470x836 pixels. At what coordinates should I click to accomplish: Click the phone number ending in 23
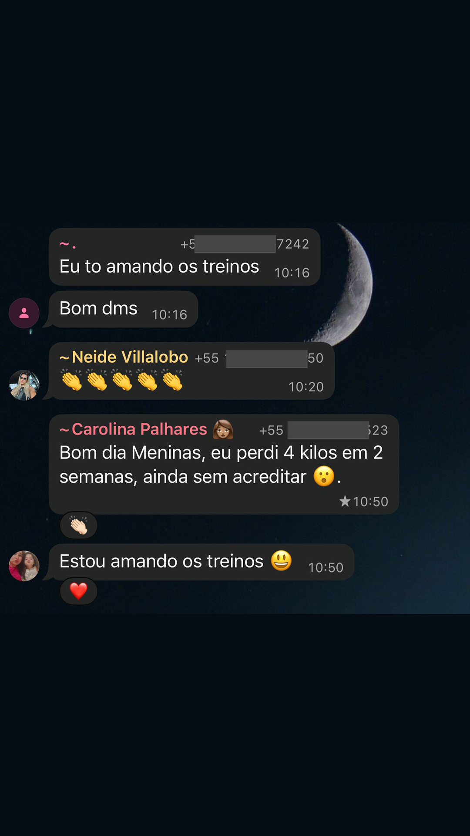323,430
